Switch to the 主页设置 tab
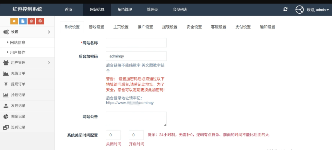The height and width of the screenshot is (150, 332). [x=121, y=27]
